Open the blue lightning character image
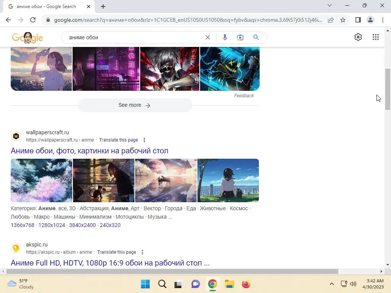This screenshot has height=293, width=391. click(230, 69)
